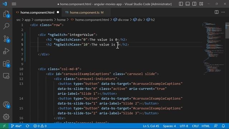Screen dimensions: 229x129
Task: Toggle the secondary side bar layout button
Action: point(194,4)
